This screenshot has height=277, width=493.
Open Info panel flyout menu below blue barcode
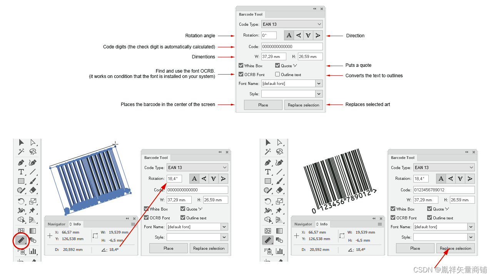coord(133,224)
